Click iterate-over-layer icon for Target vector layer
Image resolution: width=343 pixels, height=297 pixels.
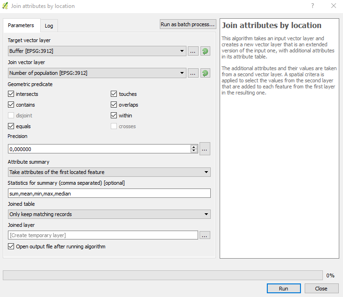[205, 51]
